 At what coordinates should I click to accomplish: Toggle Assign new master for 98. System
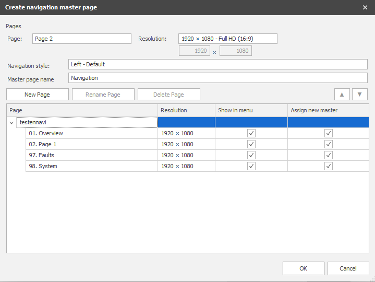[329, 166]
